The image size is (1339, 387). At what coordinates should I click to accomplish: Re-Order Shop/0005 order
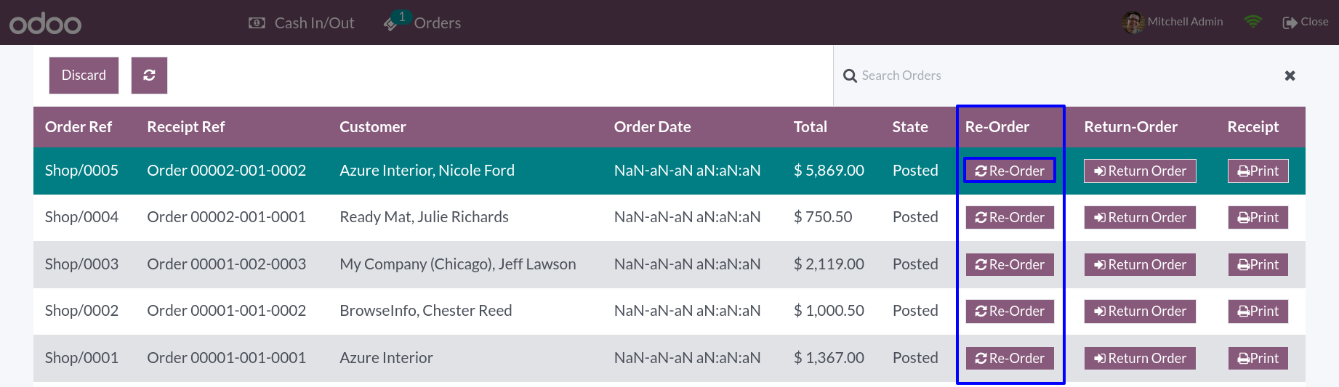(x=1010, y=171)
